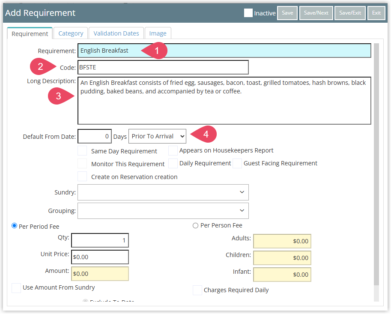
Task: Check Guest Facing Requirement box
Action: tap(237, 164)
